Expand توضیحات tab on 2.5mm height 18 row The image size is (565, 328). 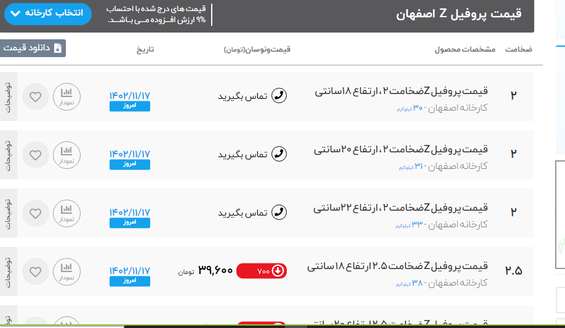click(x=8, y=271)
